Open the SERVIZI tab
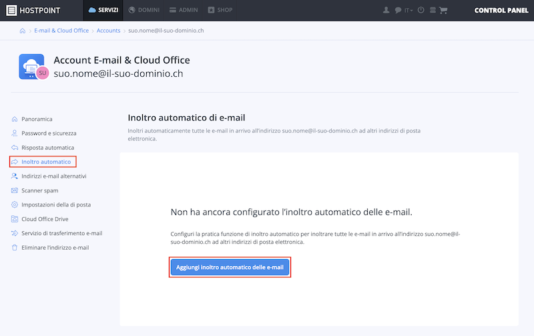 (x=103, y=10)
